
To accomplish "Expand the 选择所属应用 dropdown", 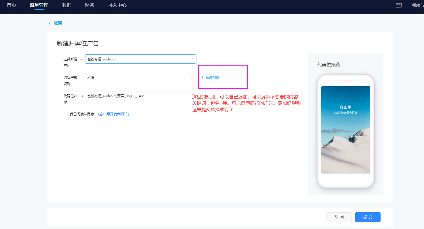I will (141, 59).
